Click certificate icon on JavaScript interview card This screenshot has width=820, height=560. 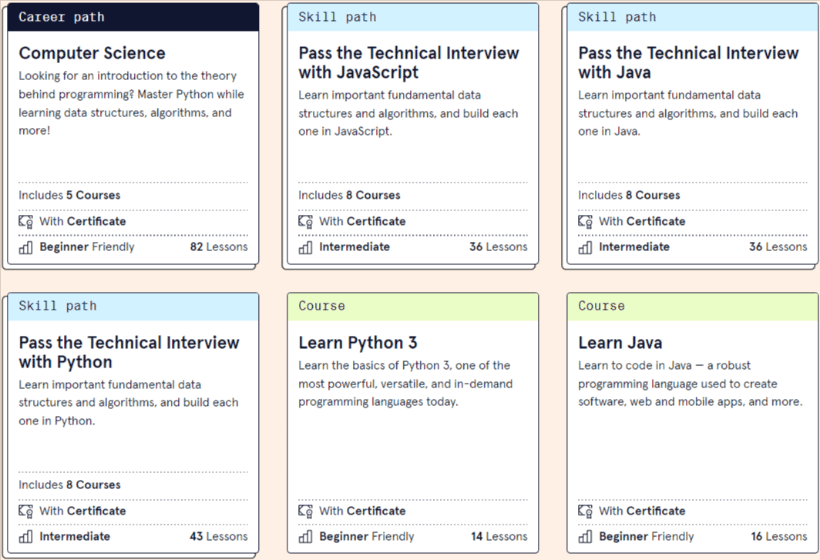(x=304, y=221)
